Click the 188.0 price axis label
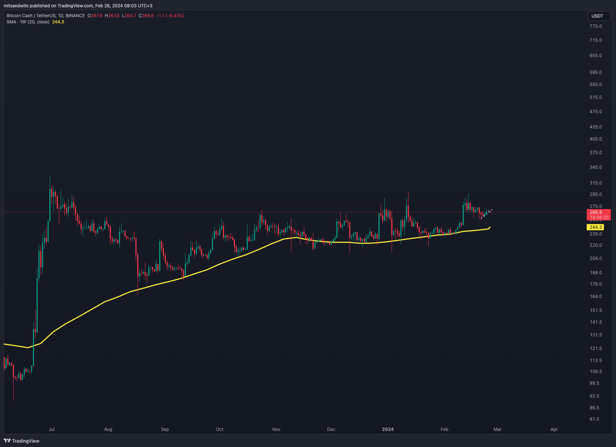 tap(596, 273)
